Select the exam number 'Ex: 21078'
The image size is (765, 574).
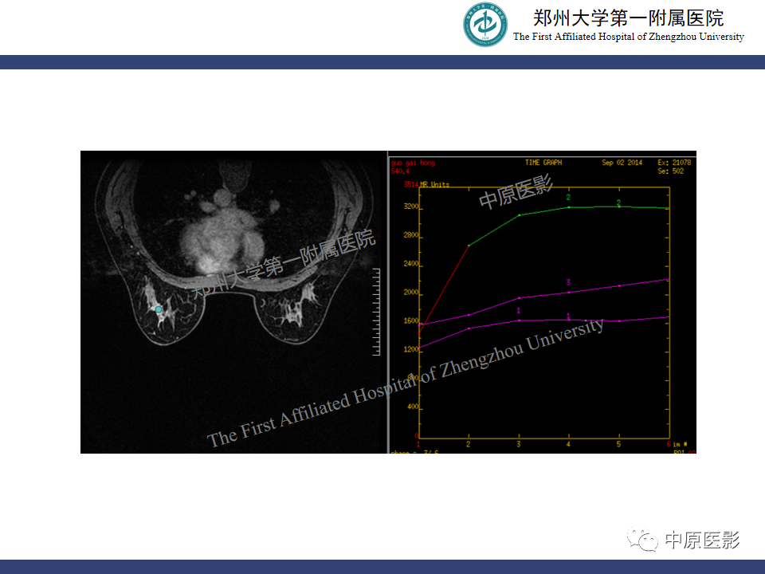pyautogui.click(x=674, y=163)
